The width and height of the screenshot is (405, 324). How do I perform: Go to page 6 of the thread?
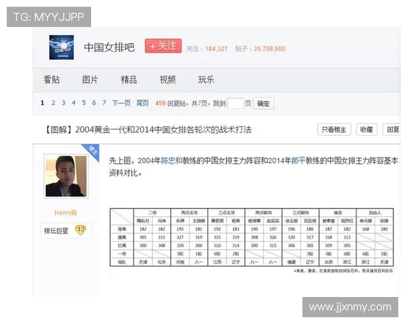point(94,103)
